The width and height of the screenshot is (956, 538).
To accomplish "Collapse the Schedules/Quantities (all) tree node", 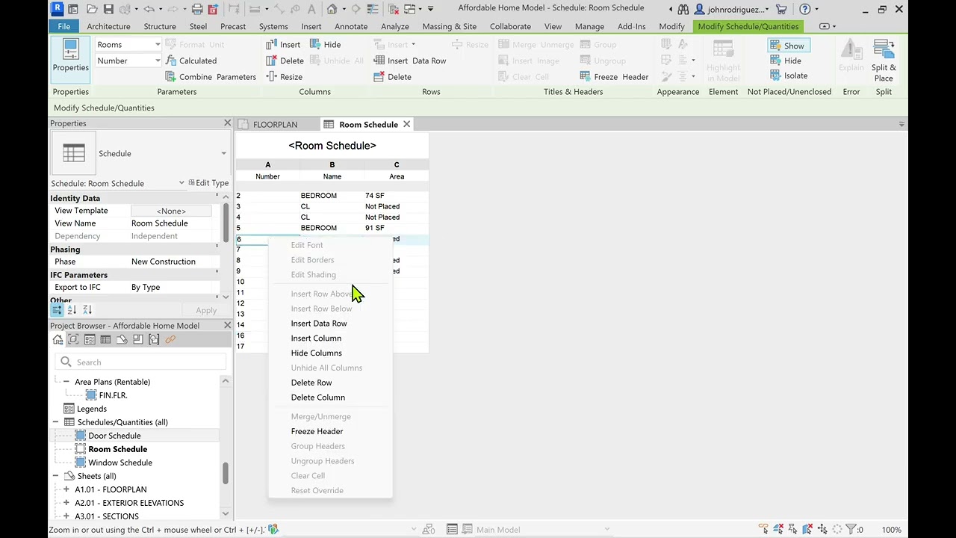I will (x=55, y=422).
